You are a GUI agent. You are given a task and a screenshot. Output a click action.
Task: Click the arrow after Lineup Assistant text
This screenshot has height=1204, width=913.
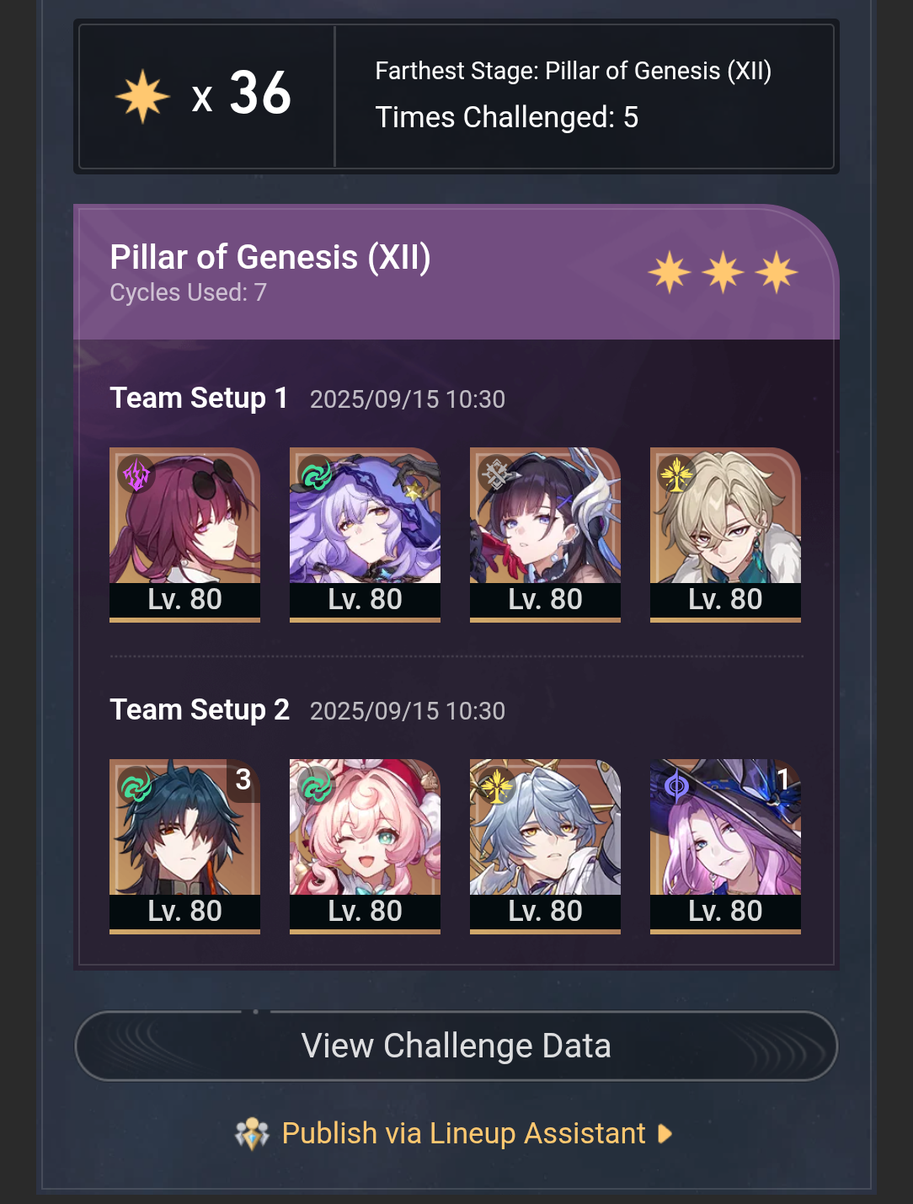click(665, 1134)
